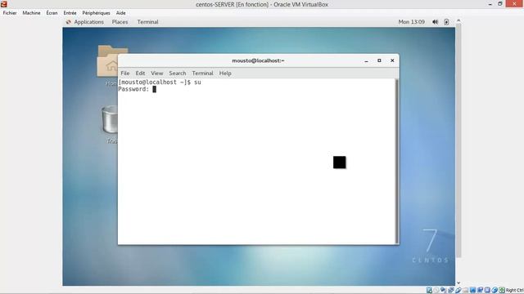Open the Écran menu
This screenshot has height=294, width=524.
tap(52, 13)
